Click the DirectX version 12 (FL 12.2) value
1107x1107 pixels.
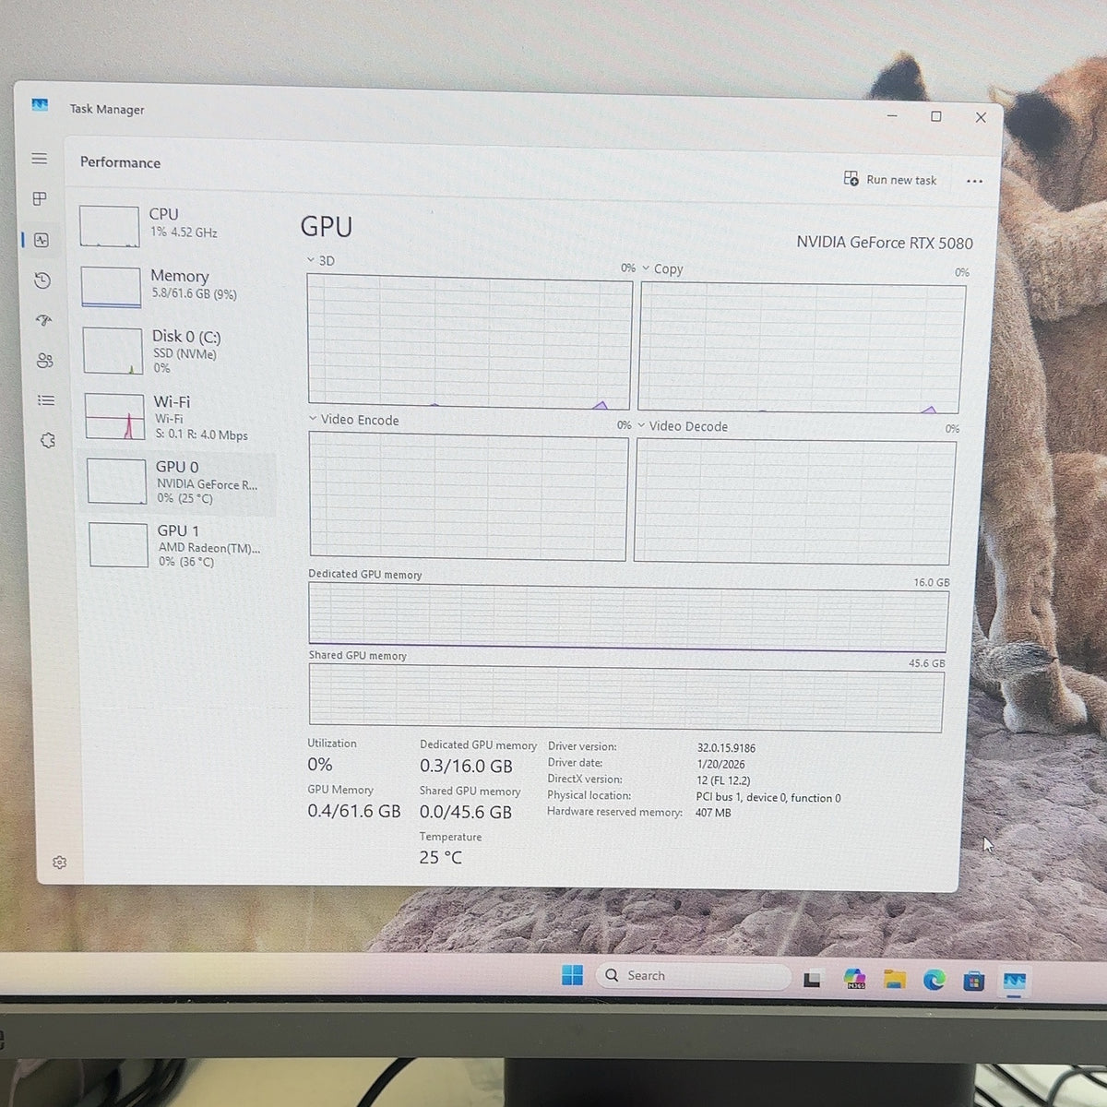click(723, 780)
